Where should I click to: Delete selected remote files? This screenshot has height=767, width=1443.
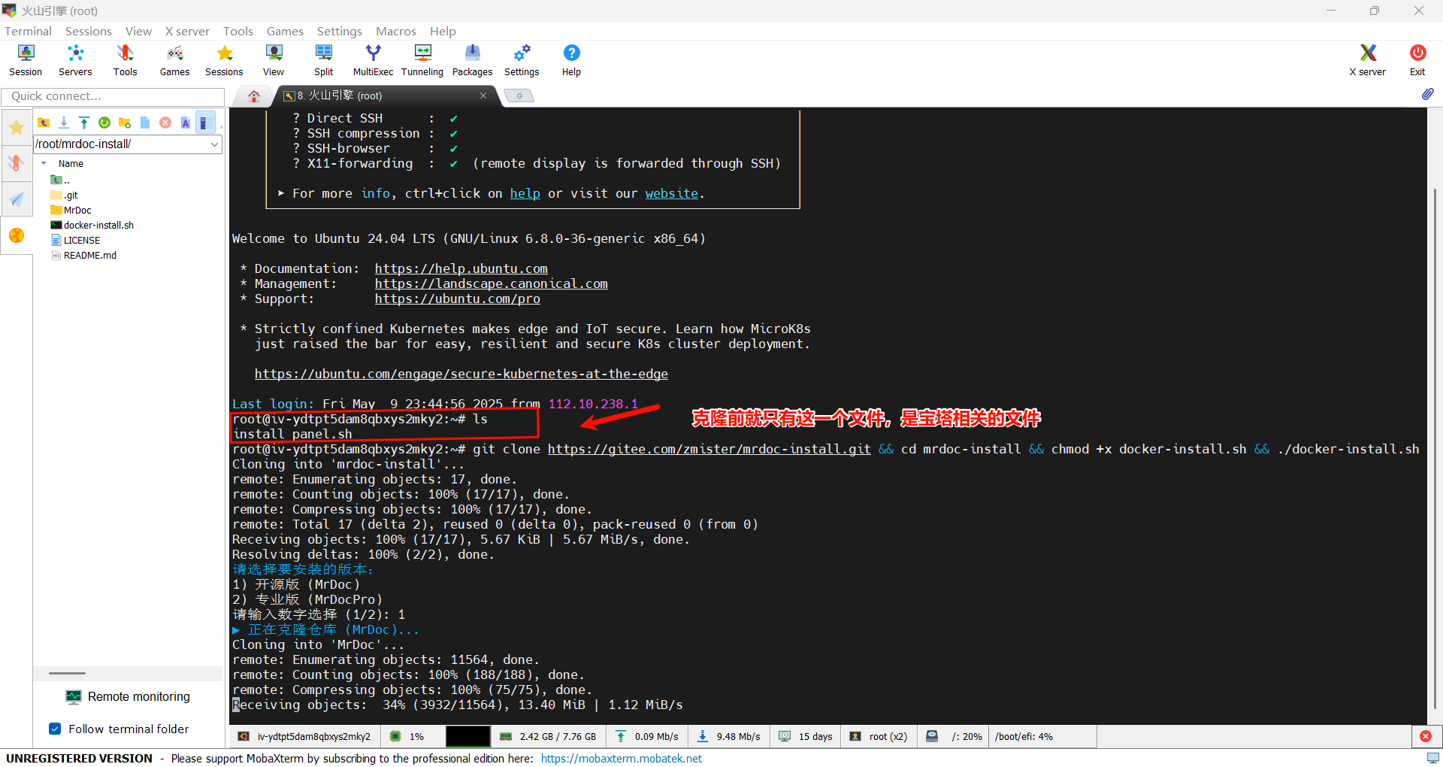pyautogui.click(x=165, y=123)
